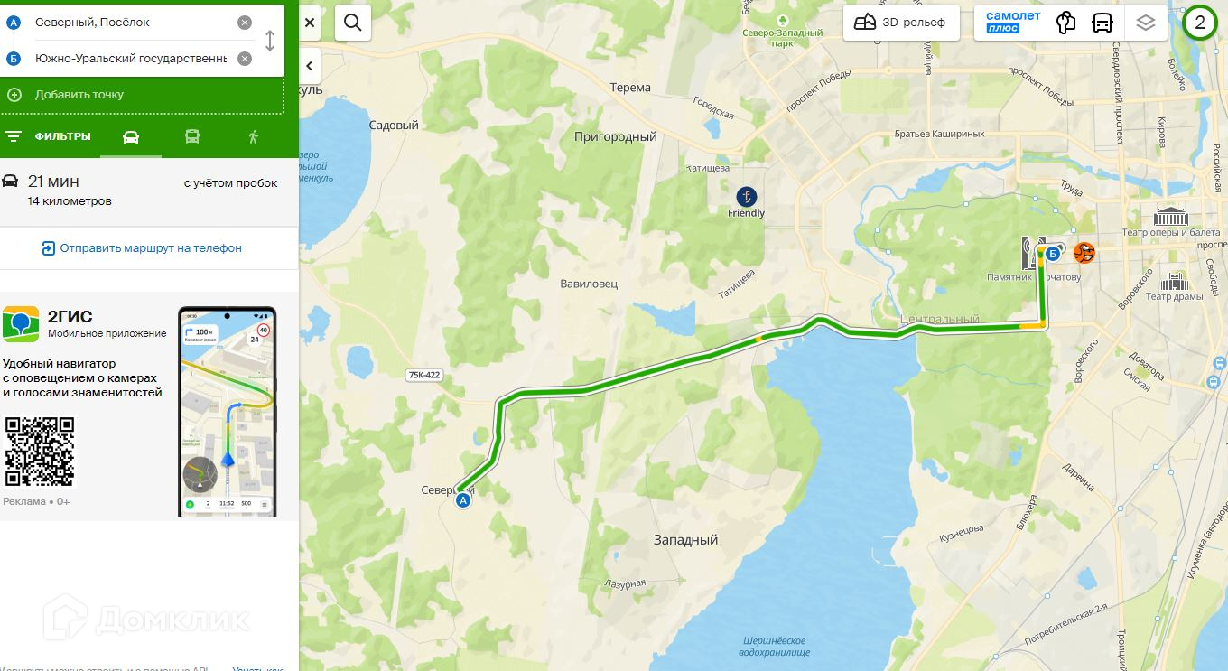Viewport: 1228px width, 671px height.
Task: Clear the Южно-Уральский destination point
Action: [x=245, y=59]
